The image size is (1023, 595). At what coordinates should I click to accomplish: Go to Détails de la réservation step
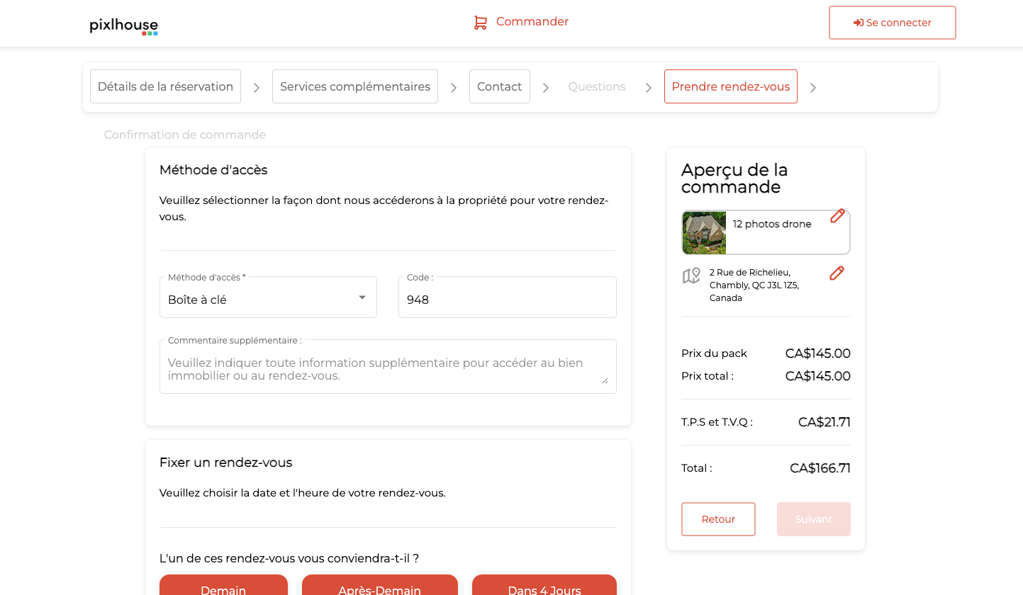pos(165,86)
